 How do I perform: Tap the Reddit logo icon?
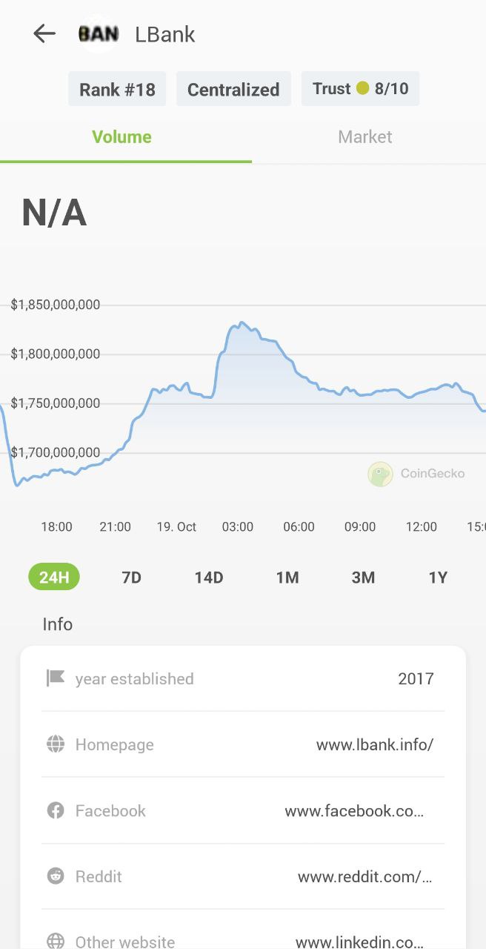[x=56, y=876]
